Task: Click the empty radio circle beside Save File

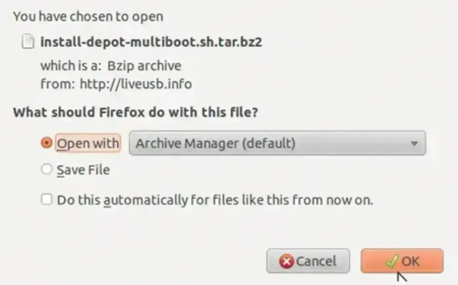Action: (x=47, y=169)
